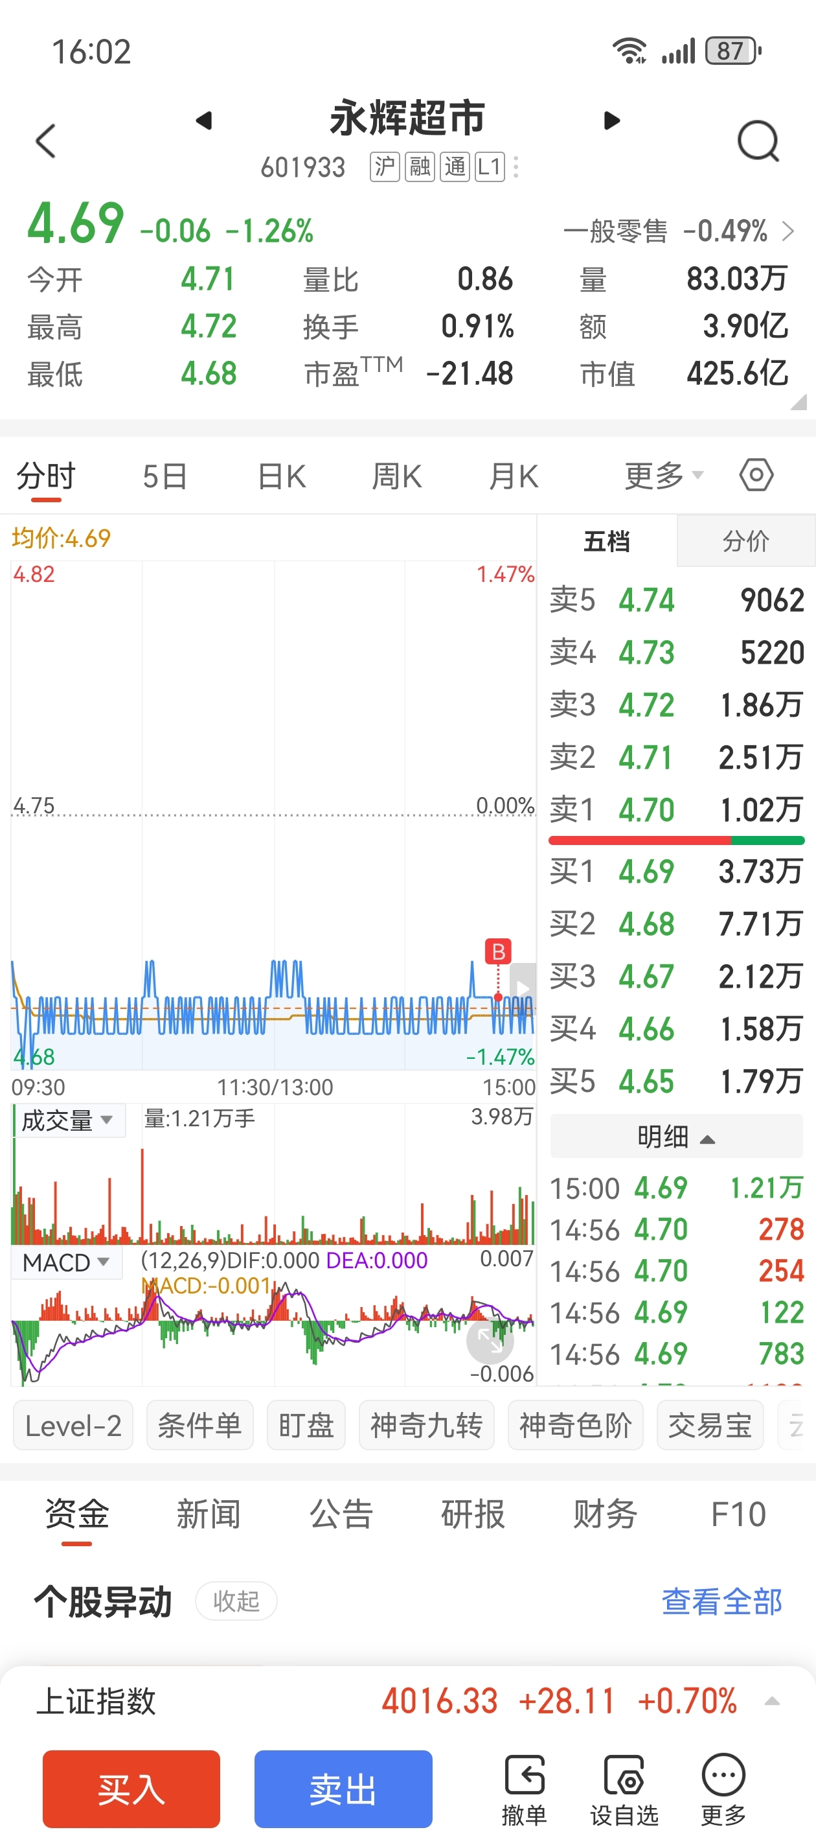Select the 周K chart tab

click(397, 476)
